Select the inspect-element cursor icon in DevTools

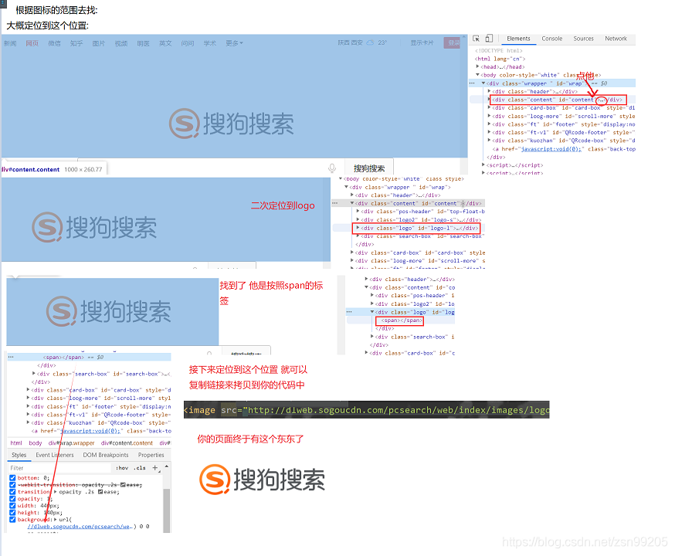(x=476, y=39)
